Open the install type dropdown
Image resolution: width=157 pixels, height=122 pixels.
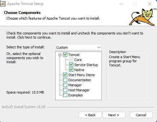pos(78,47)
